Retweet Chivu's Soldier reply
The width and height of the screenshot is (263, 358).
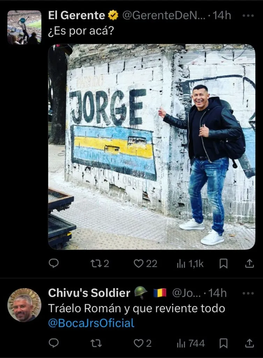point(96,343)
